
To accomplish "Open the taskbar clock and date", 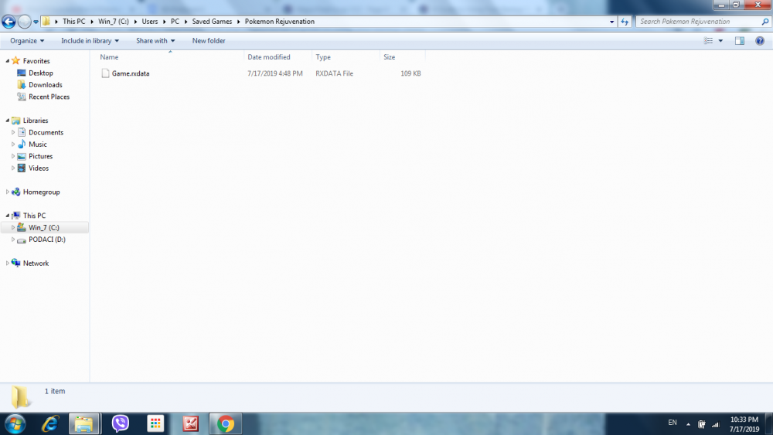I will [x=744, y=424].
